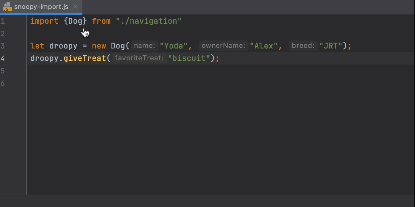Click the giveTreat method name
The width and height of the screenshot is (415, 207).
[x=84, y=59]
